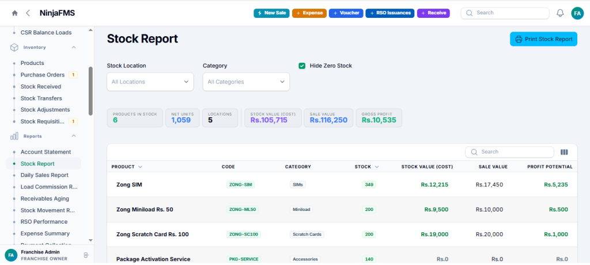Click the Inventory box icon
This screenshot has height=265, width=590.
(x=14, y=47)
